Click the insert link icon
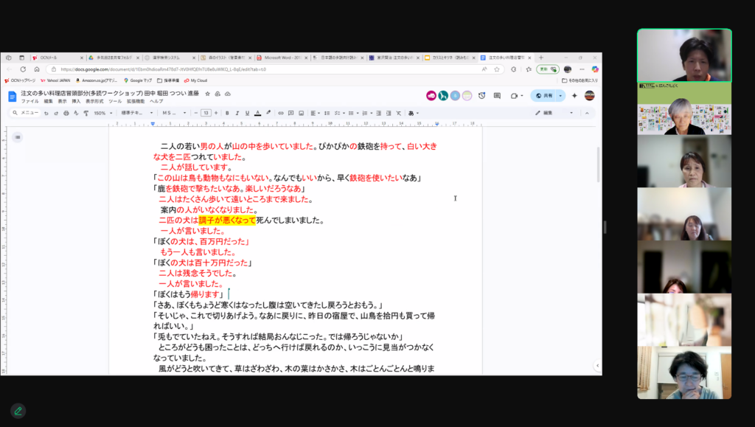The width and height of the screenshot is (755, 427). click(x=279, y=113)
